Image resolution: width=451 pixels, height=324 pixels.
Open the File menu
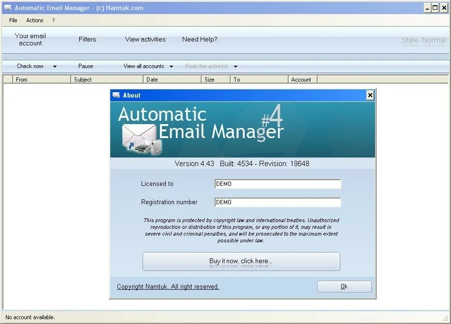[x=13, y=20]
